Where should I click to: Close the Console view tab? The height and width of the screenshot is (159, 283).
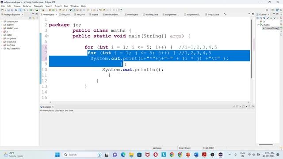[x=53, y=107]
